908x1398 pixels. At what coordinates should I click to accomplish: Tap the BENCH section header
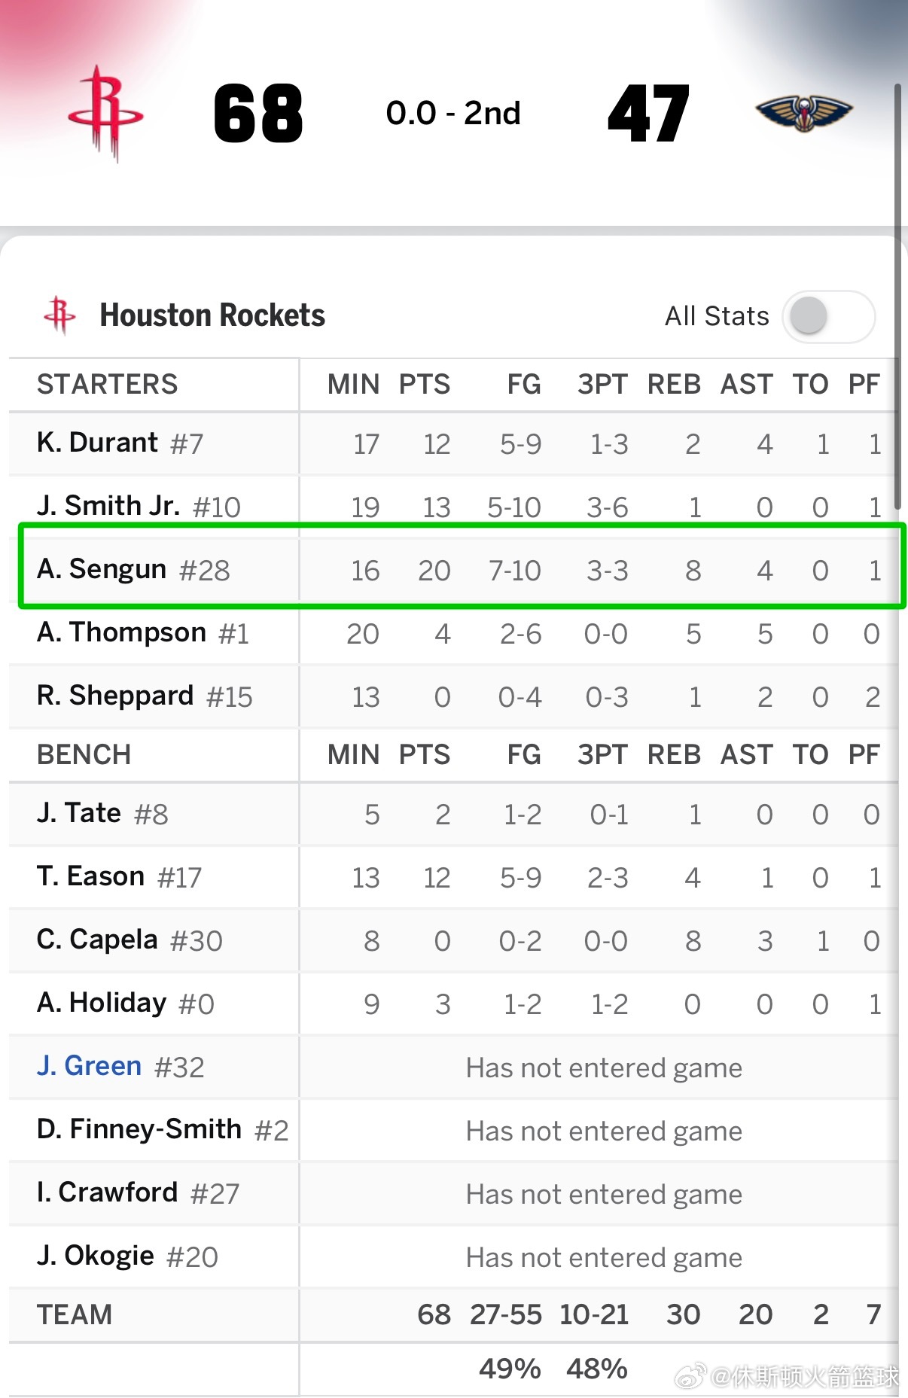(x=84, y=754)
